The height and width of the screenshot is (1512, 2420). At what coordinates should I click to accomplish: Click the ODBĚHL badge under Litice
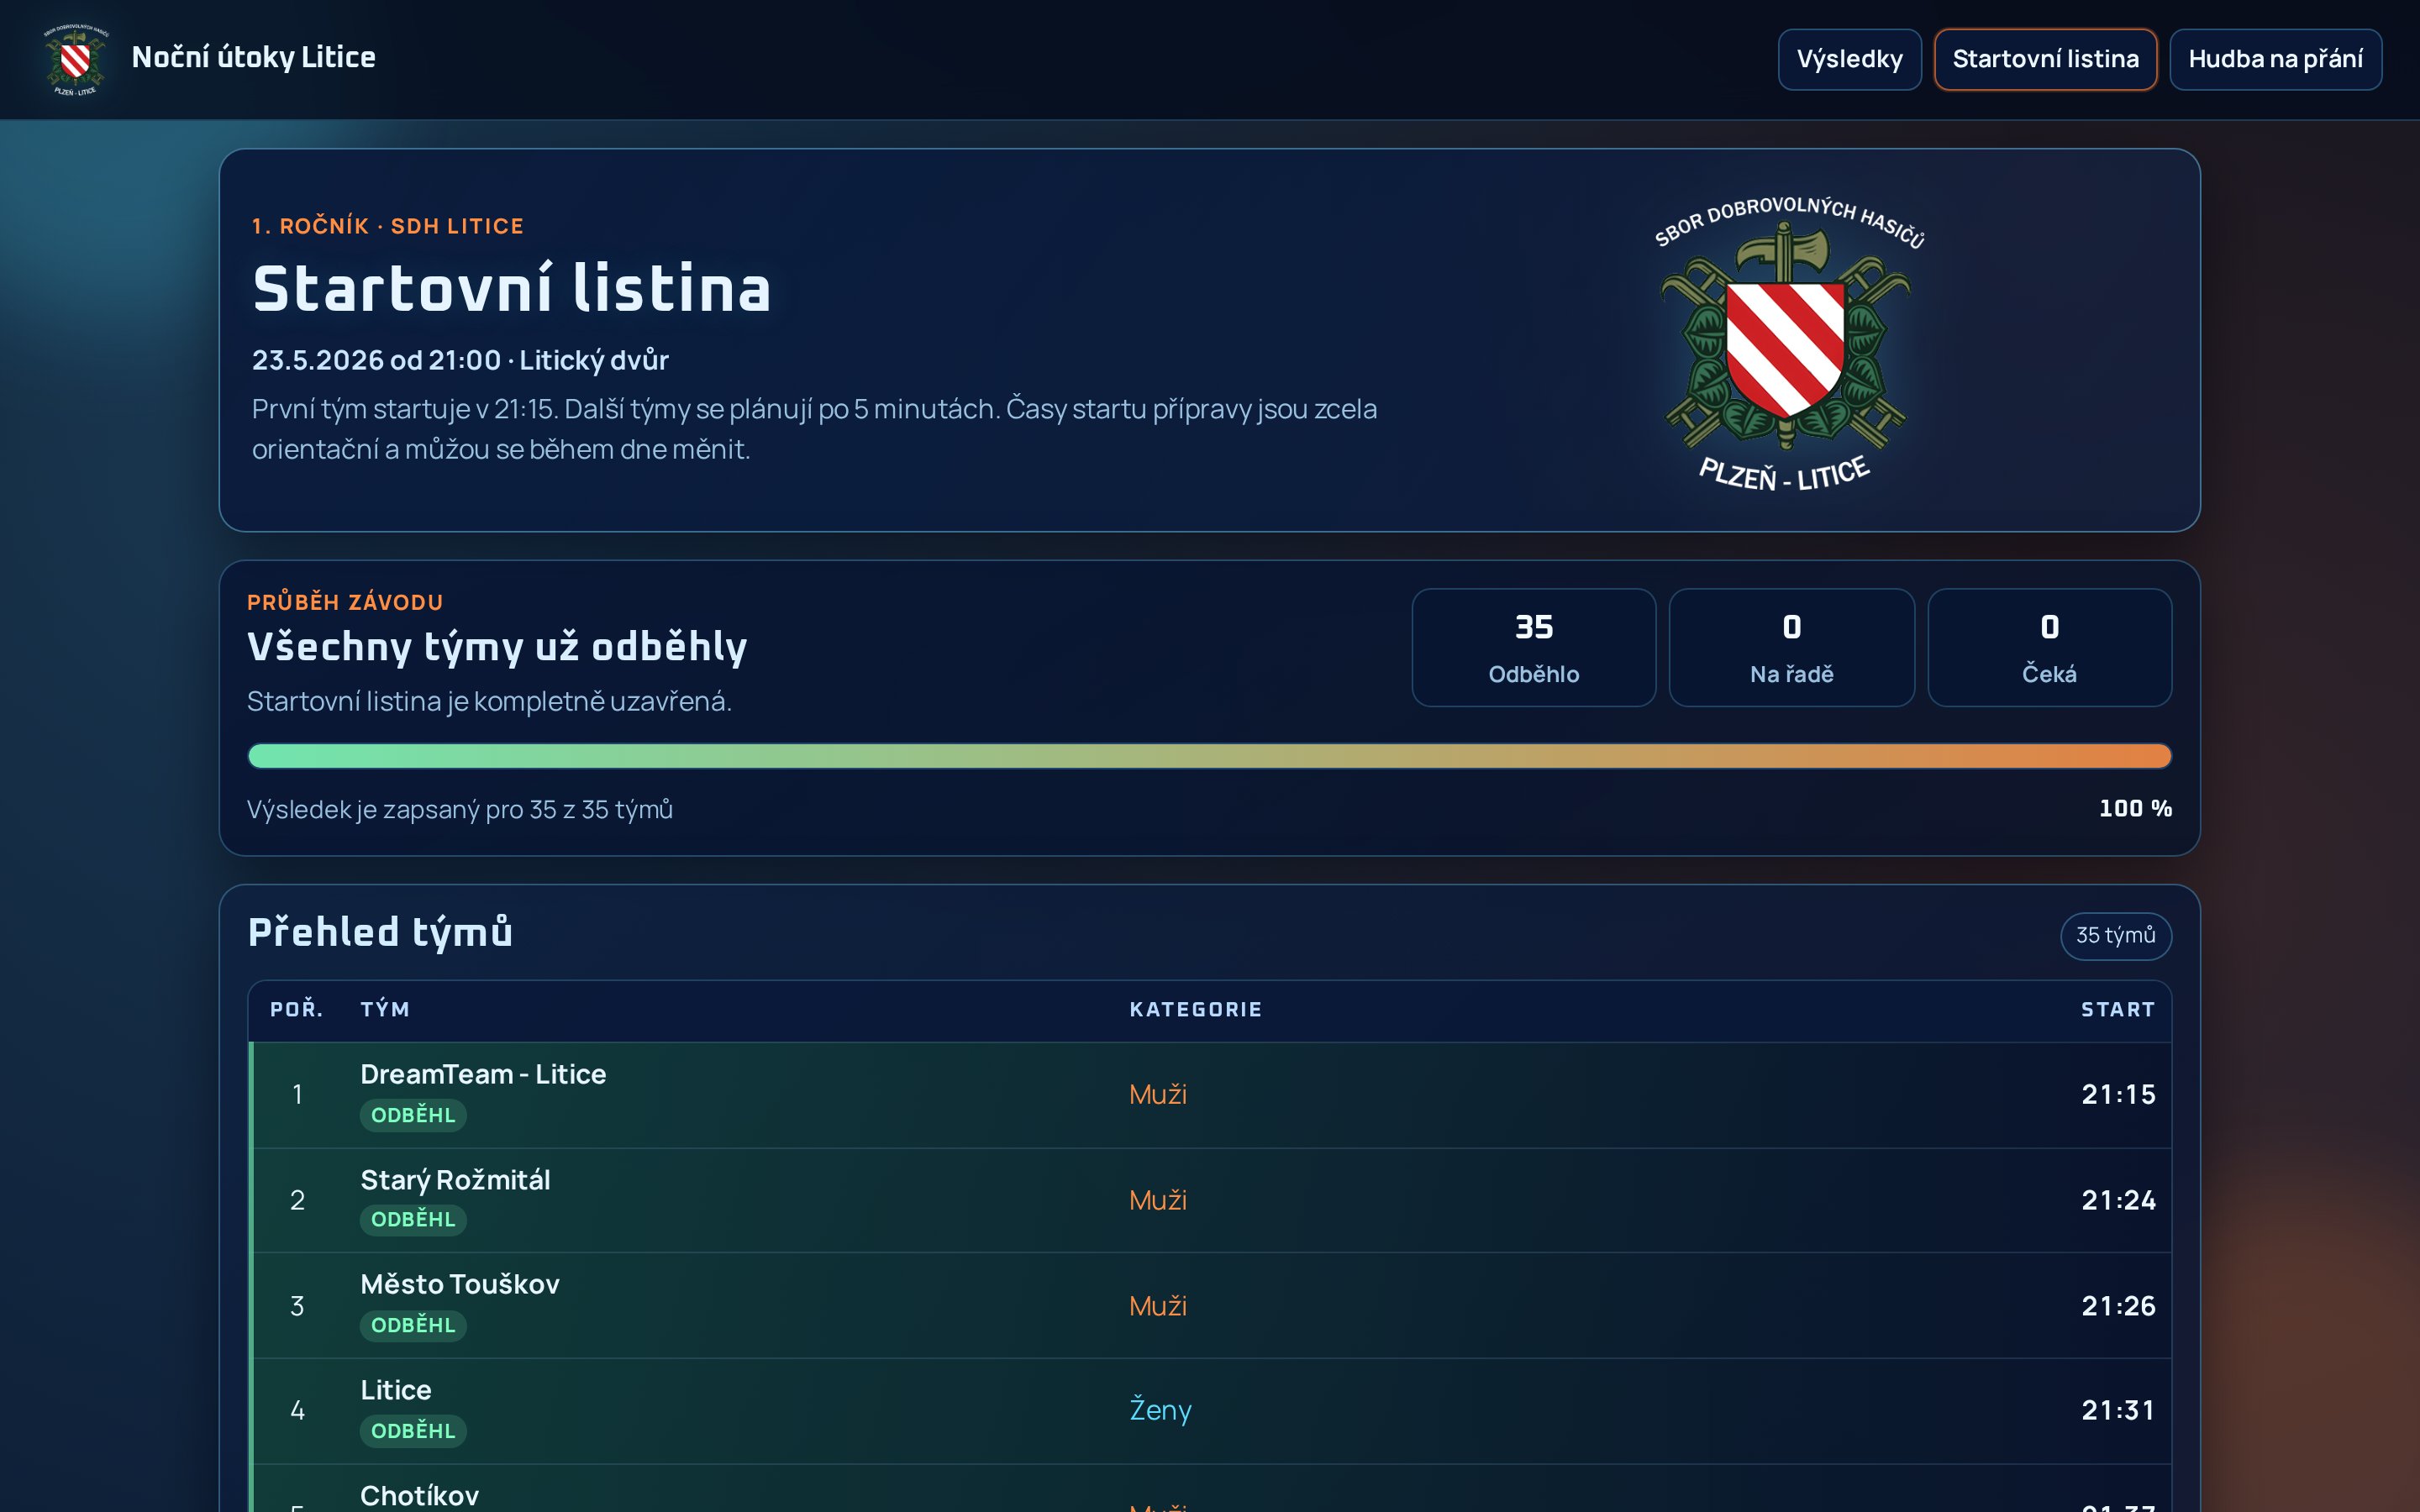(x=413, y=1431)
